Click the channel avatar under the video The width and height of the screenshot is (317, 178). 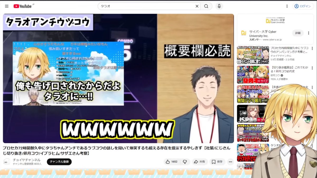7,161
